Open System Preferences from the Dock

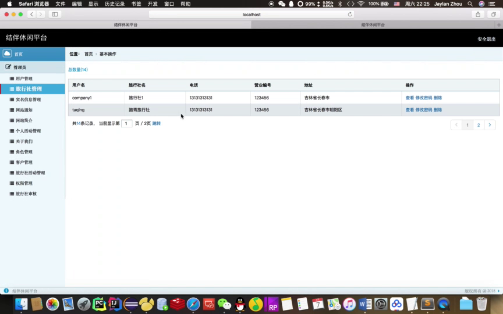381,304
